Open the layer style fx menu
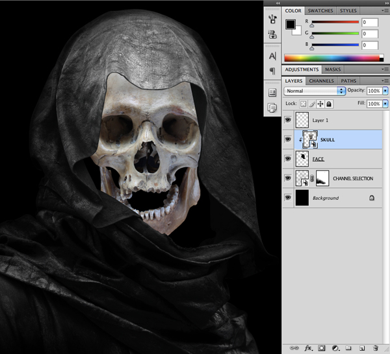390x354 pixels. pyautogui.click(x=309, y=348)
